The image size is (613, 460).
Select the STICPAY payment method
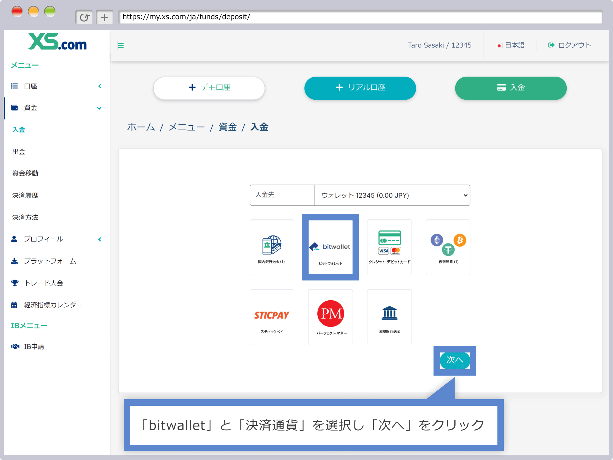[272, 317]
